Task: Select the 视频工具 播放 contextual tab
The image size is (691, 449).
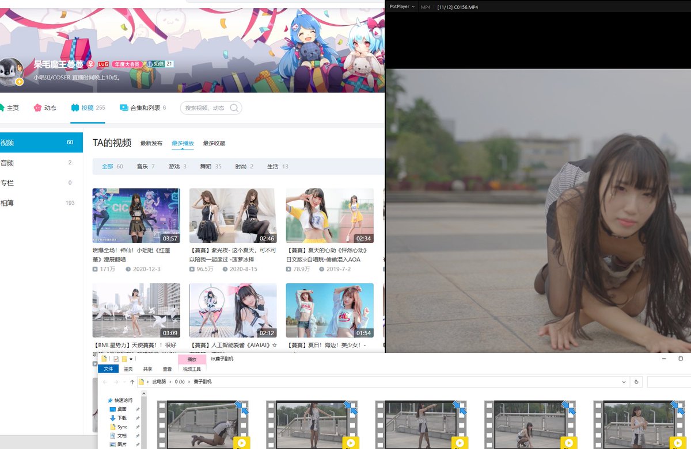Action: click(191, 359)
